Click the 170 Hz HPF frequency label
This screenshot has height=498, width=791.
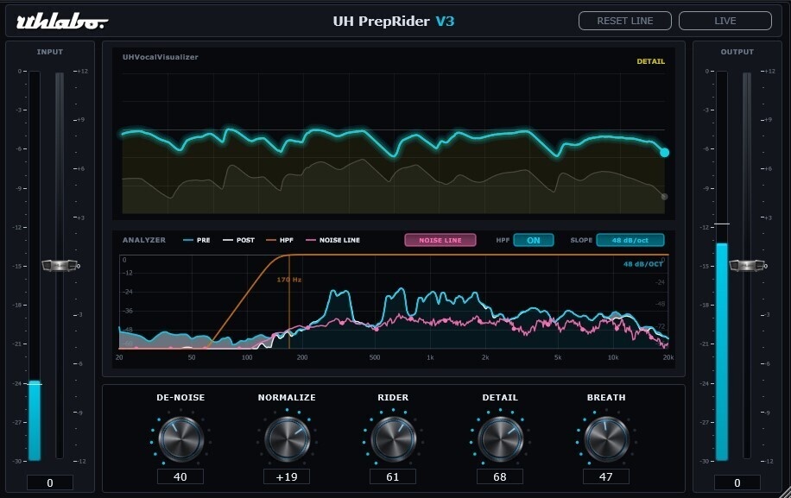point(289,280)
